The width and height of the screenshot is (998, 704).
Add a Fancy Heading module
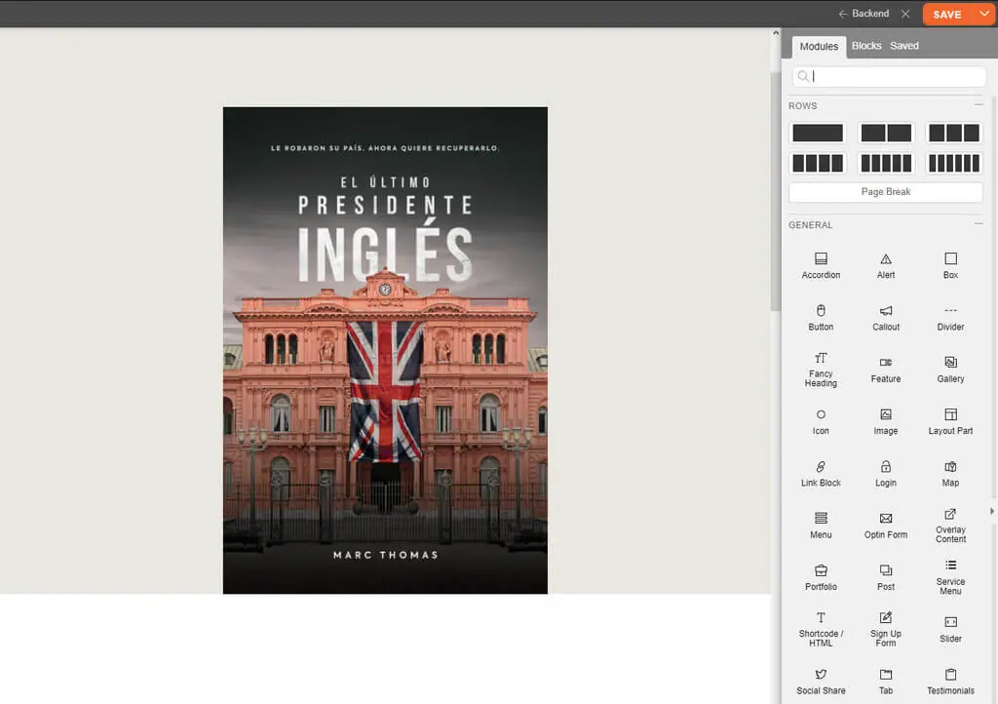pos(821,370)
